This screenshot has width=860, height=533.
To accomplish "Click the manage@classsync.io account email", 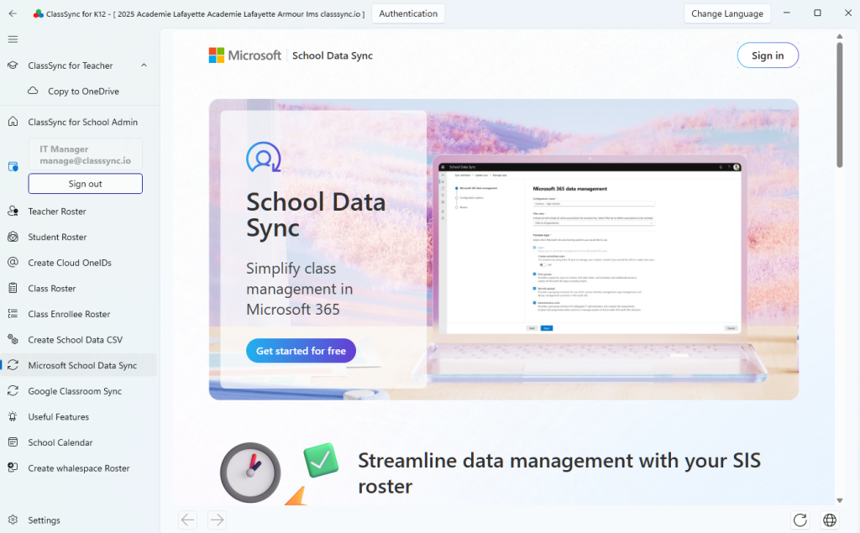I will click(x=85, y=160).
